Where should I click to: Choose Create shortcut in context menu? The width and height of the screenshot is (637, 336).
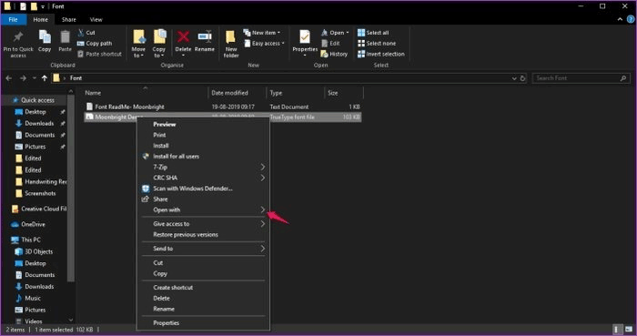pos(173,287)
